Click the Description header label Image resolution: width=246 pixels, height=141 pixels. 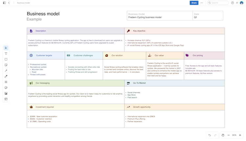(x=41, y=31)
